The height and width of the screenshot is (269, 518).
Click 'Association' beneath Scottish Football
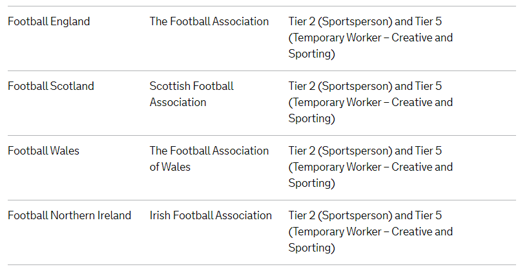click(x=178, y=102)
